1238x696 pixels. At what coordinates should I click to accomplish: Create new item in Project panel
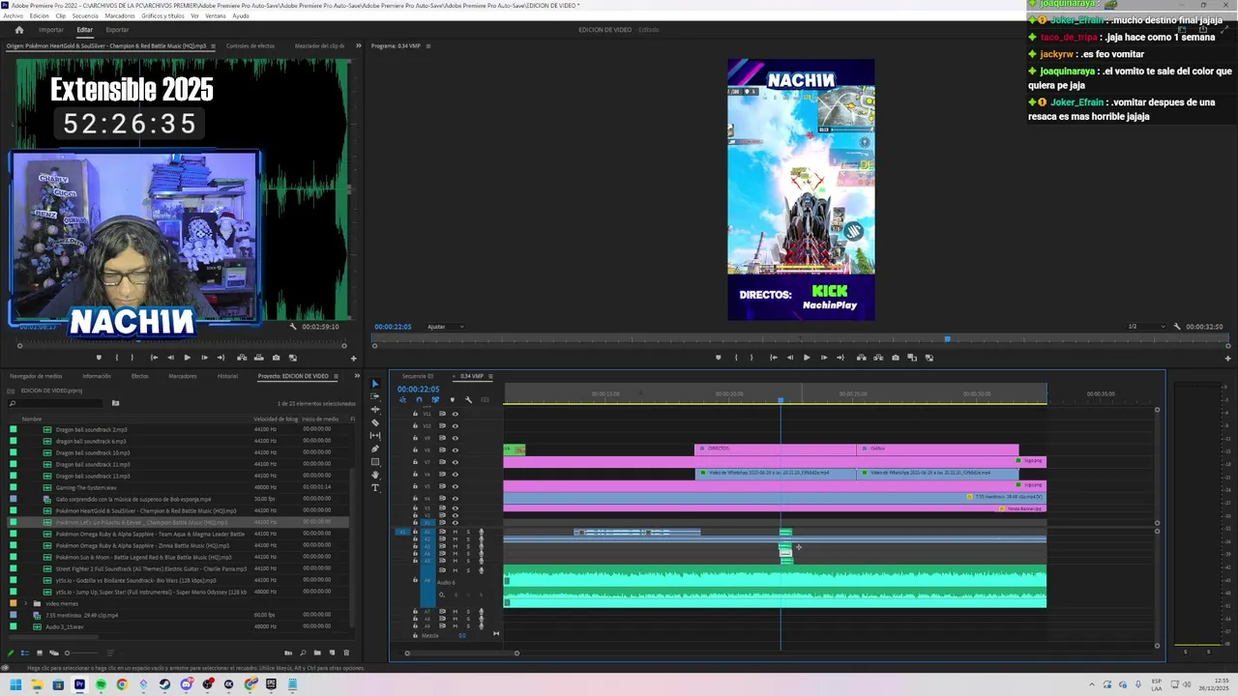pyautogui.click(x=332, y=652)
